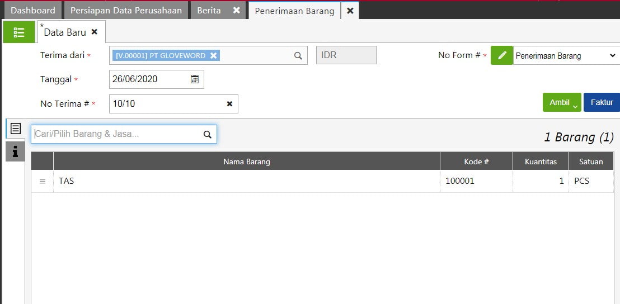Switch to the Berita tab
This screenshot has width=620, height=304.
(209, 10)
